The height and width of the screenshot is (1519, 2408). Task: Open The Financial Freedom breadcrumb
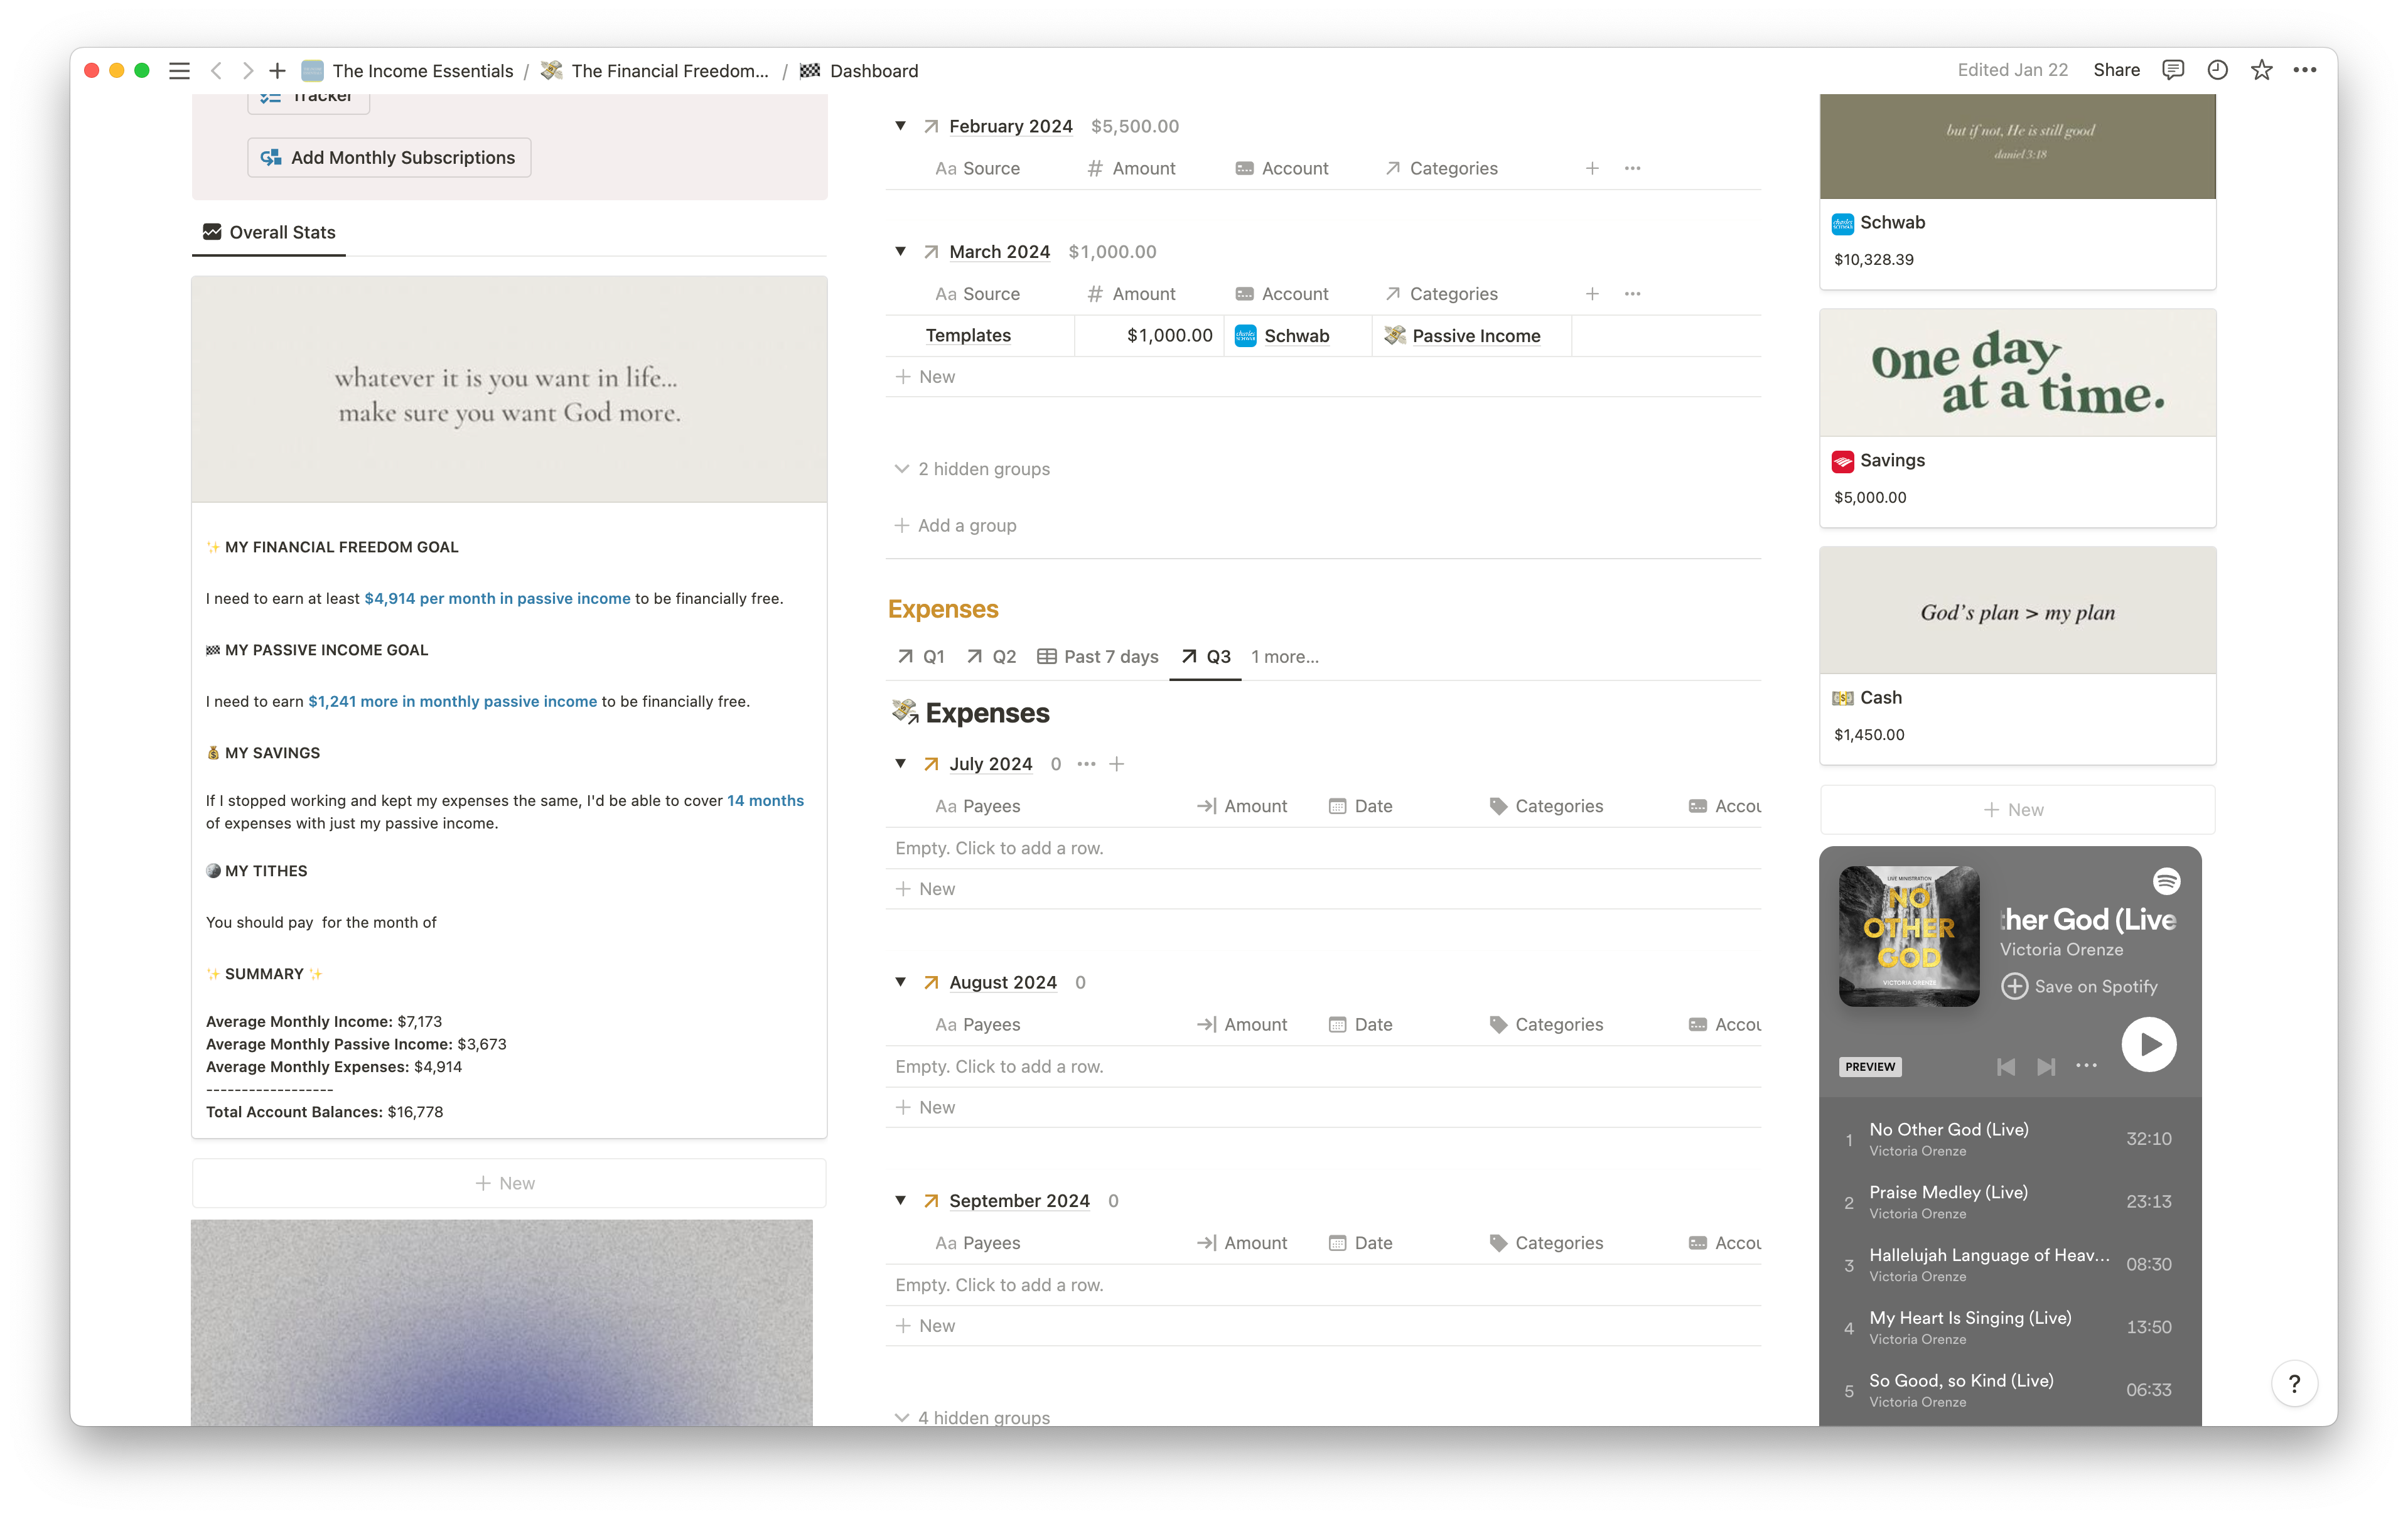click(x=655, y=71)
